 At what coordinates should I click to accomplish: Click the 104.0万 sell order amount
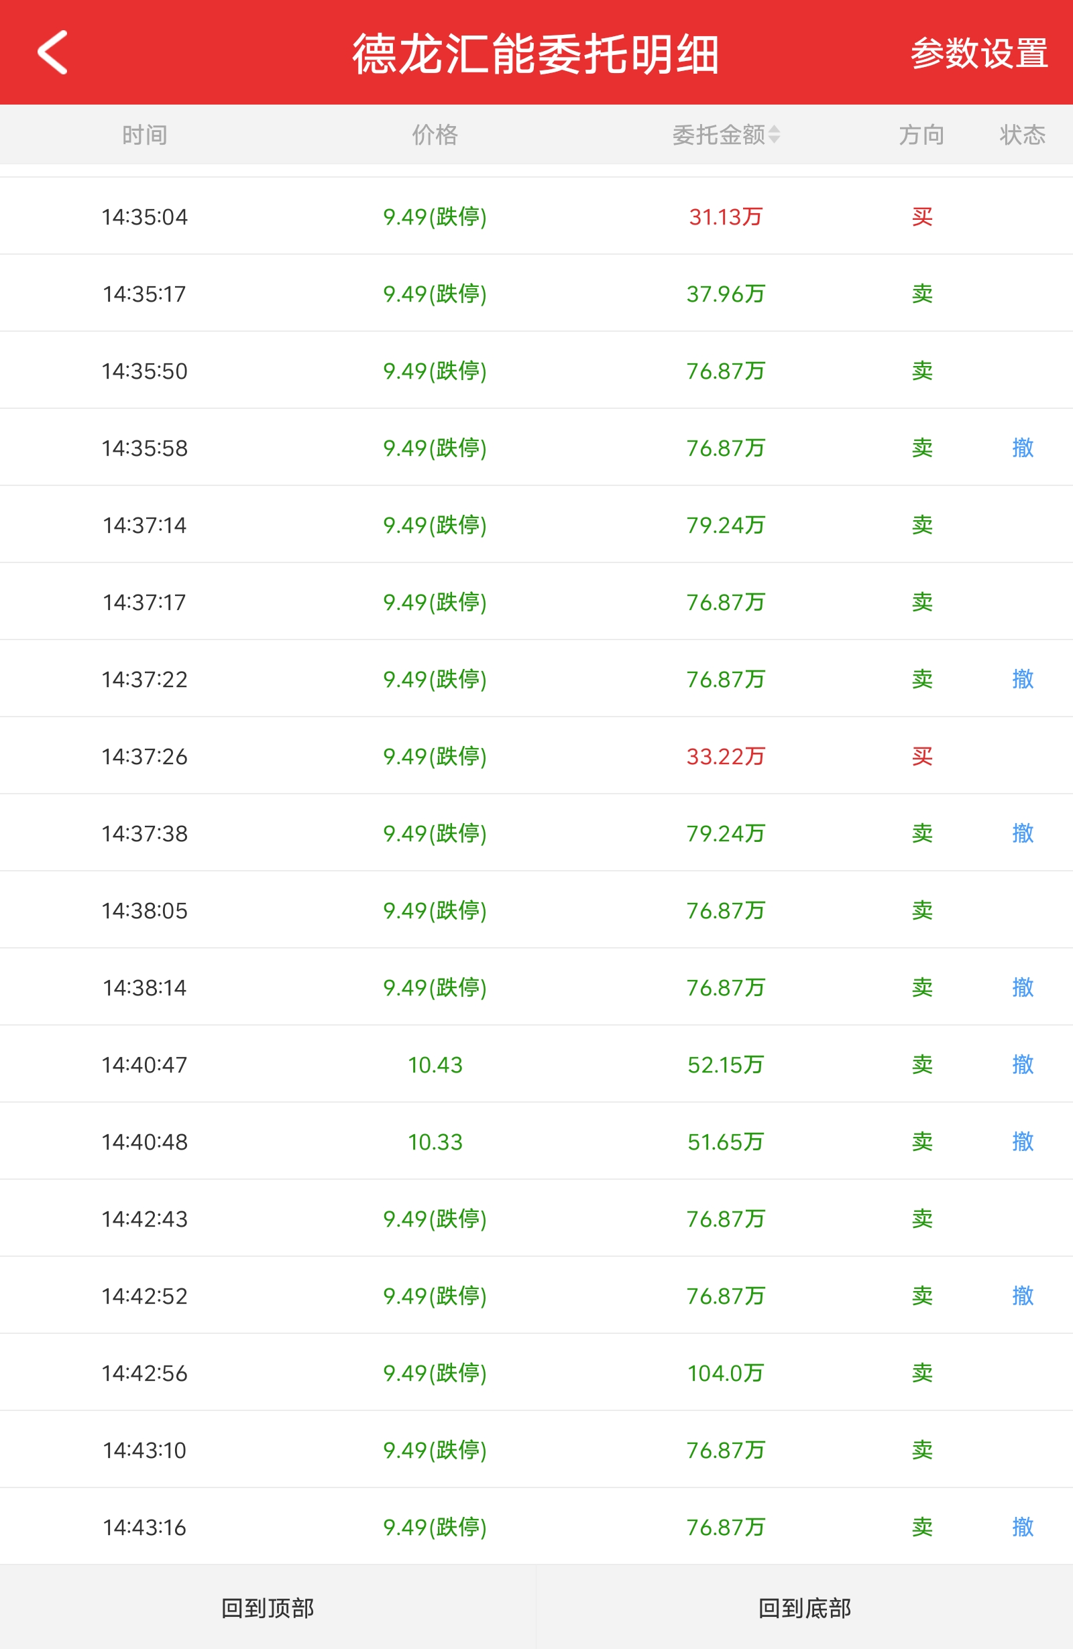(725, 1373)
